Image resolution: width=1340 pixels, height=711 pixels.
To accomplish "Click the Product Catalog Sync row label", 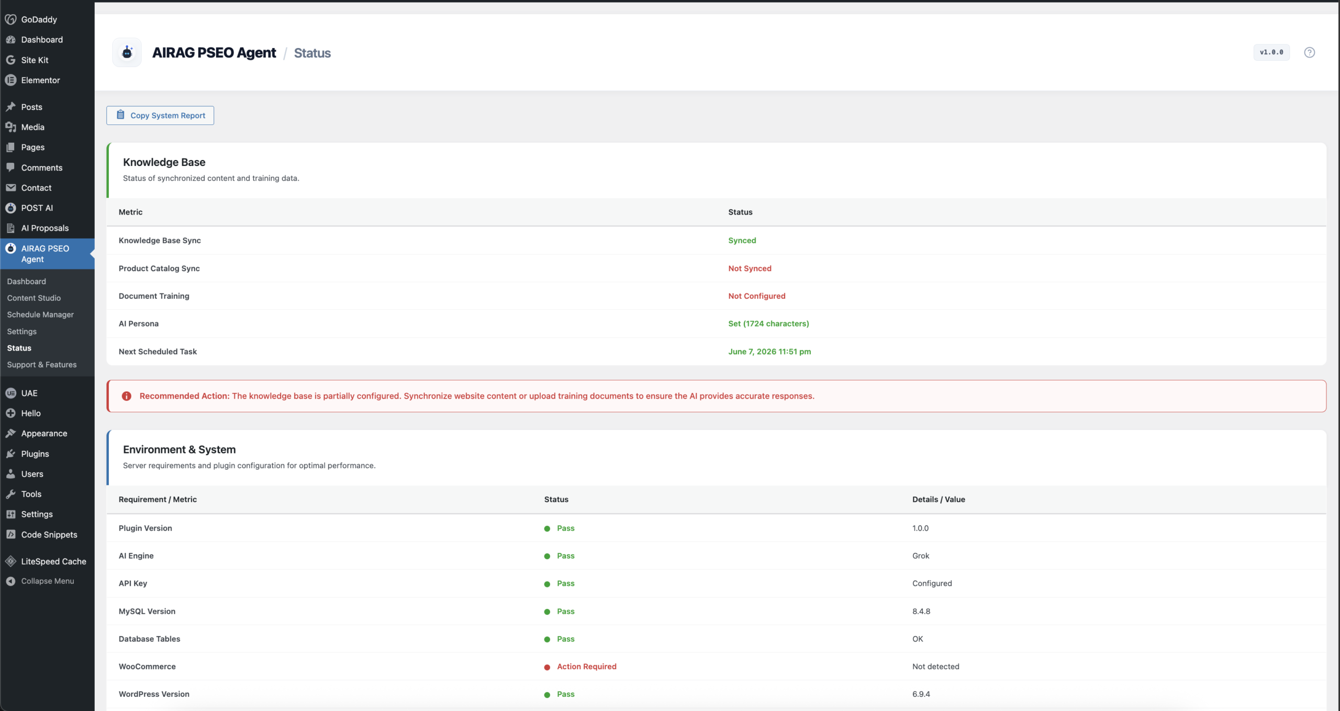I will (x=159, y=268).
